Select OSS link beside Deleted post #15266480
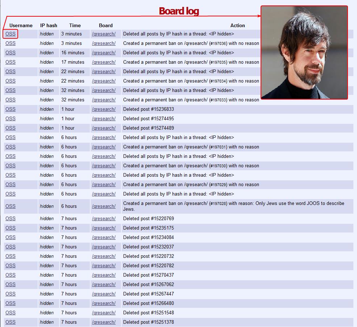The image size is (357, 327). [11, 303]
